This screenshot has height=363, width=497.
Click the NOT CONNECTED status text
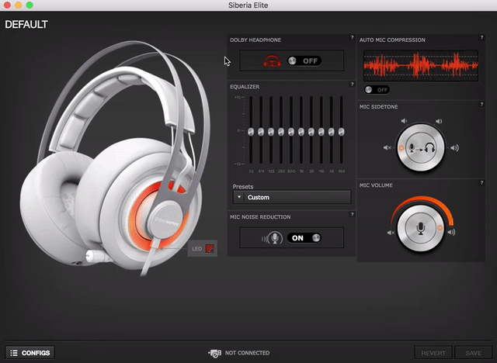pos(247,353)
